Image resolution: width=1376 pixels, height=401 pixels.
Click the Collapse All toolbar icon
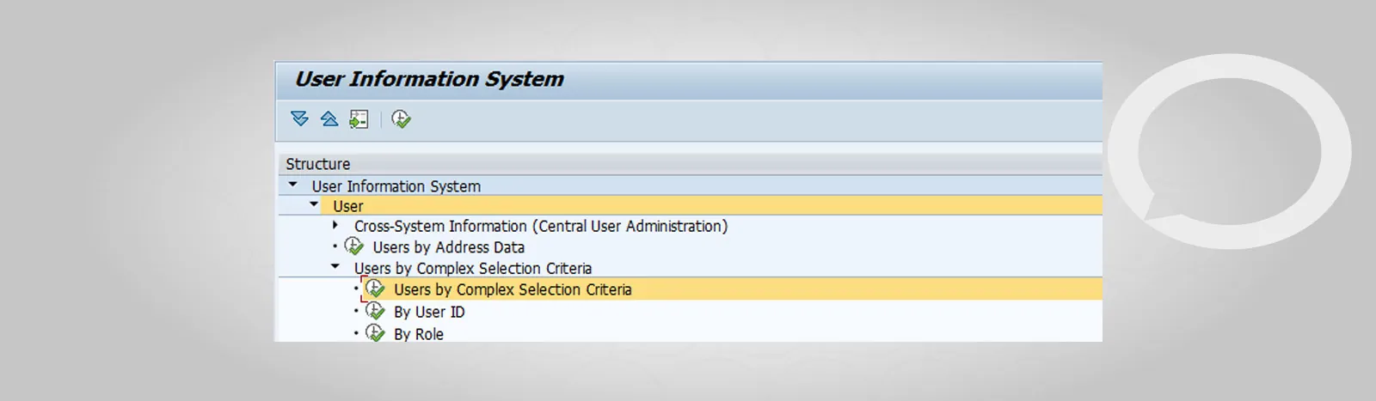click(x=329, y=118)
